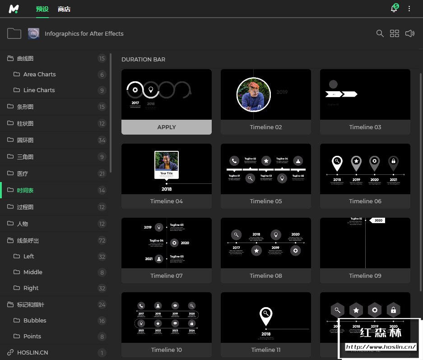423x360 pixels.
Task: Collapse the 标记和指针 folder
Action: 55,305
